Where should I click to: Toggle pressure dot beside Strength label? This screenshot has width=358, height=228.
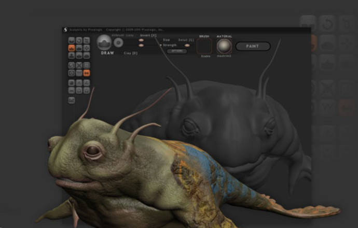[x=161, y=45]
